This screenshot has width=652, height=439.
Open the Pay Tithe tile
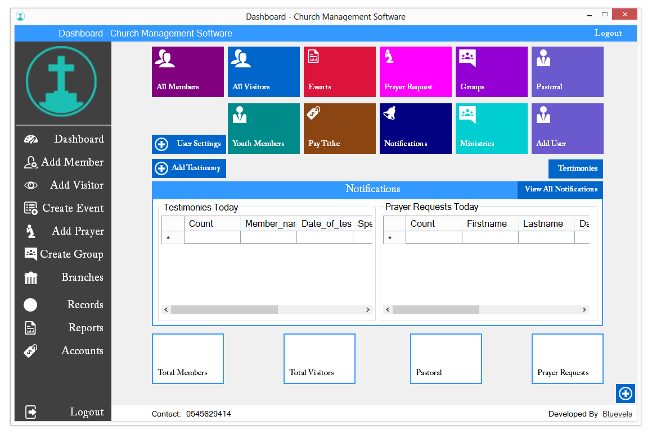[x=339, y=128]
